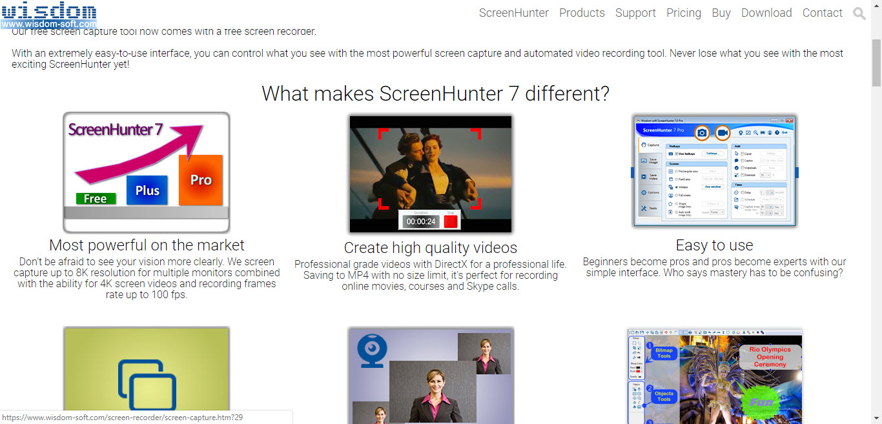The height and width of the screenshot is (424, 882).
Task: Open the auto-scroll speed dropdown
Action: [716, 212]
